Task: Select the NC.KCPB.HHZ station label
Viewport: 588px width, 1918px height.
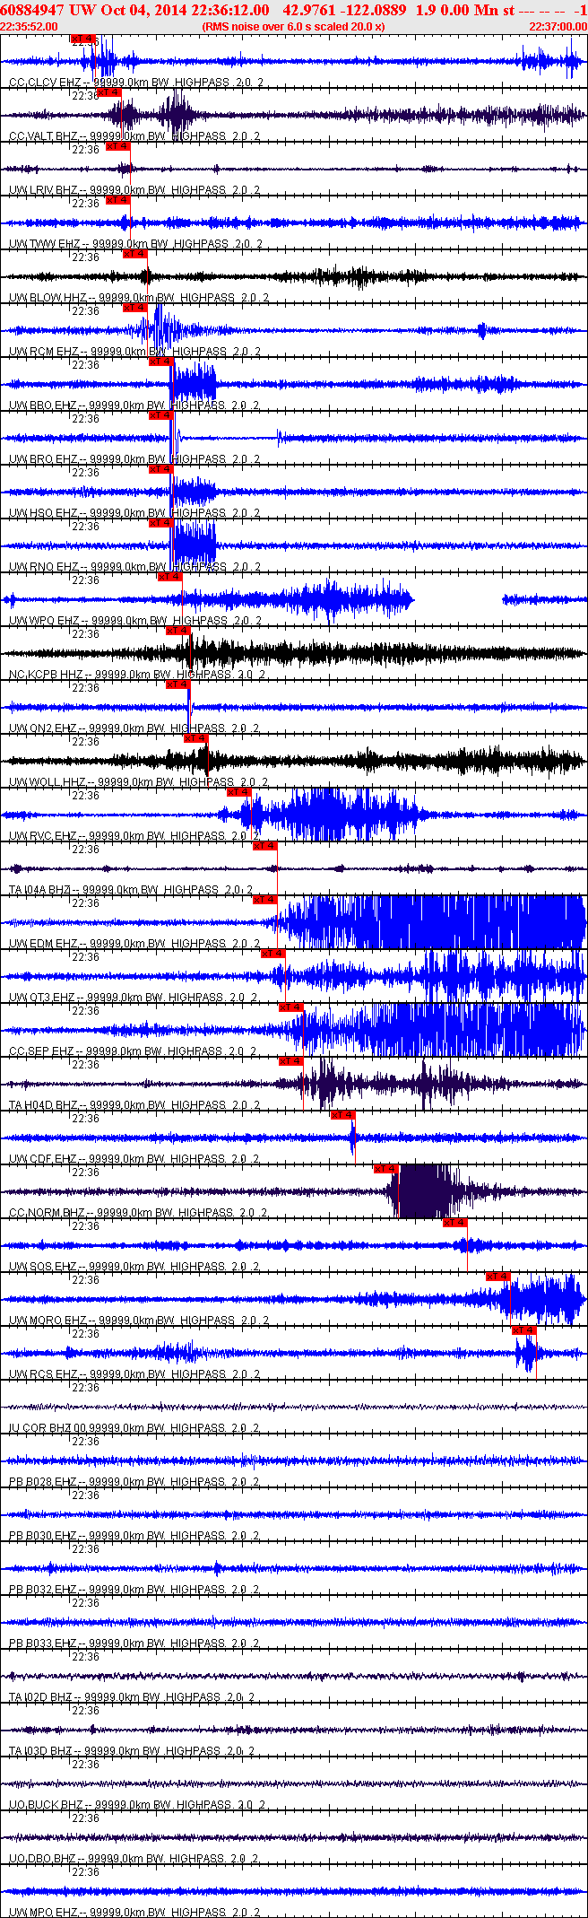Action: pos(138,675)
